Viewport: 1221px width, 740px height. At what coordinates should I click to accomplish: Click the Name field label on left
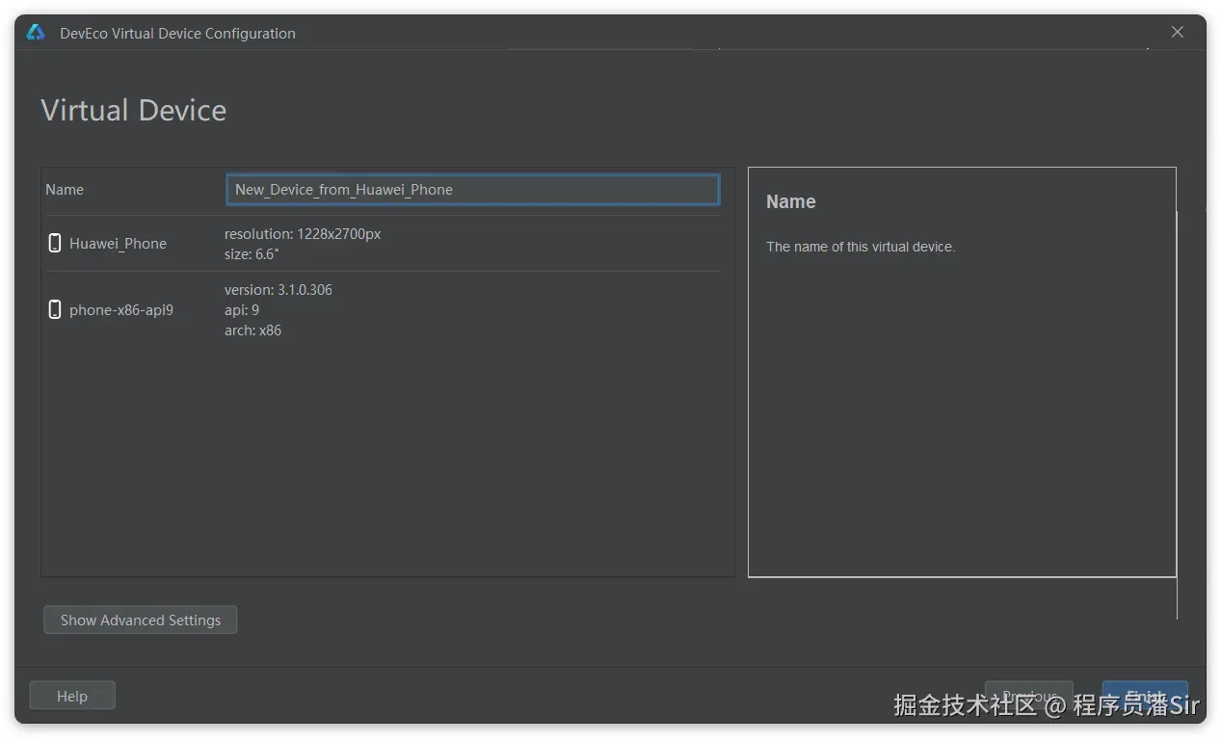click(x=65, y=190)
